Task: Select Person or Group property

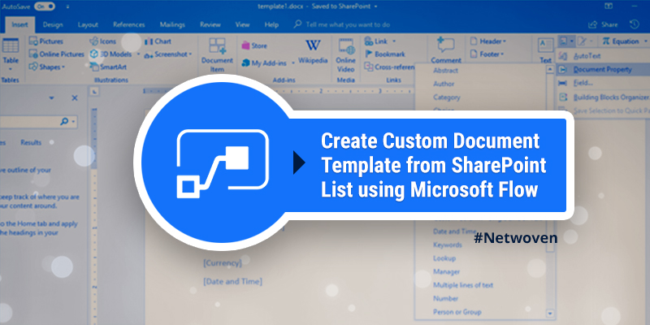Action: coord(457,312)
